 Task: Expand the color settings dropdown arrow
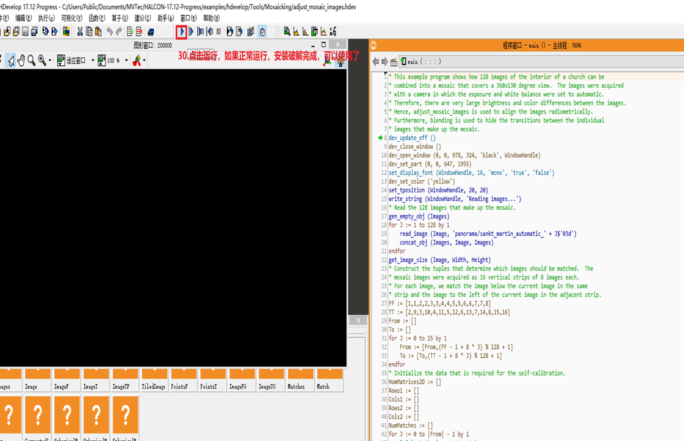click(x=145, y=60)
